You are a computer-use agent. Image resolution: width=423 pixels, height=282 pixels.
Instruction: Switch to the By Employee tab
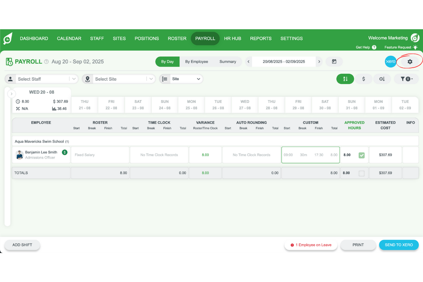[x=197, y=61]
